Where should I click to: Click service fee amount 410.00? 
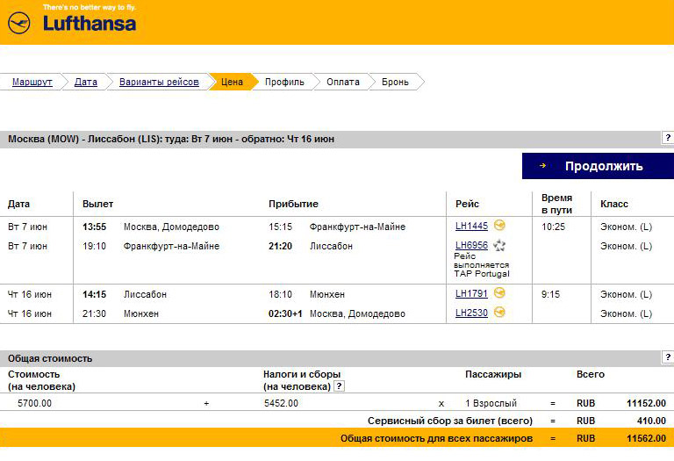[x=652, y=421]
